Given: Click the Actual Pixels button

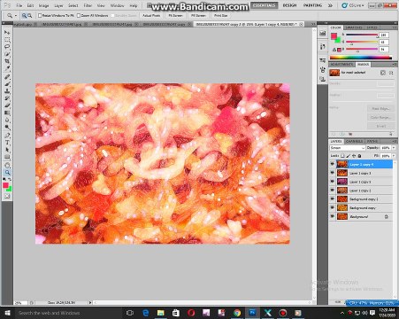Looking at the screenshot, I should (151, 15).
